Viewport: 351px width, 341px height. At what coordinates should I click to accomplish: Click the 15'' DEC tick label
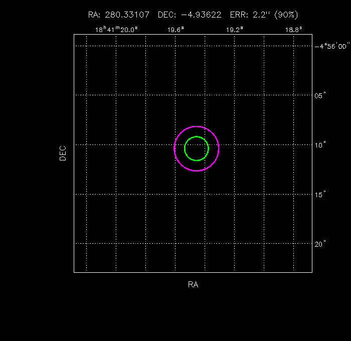(320, 194)
